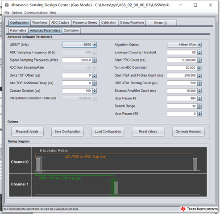Go to the Debug Waveform tab
Screen dimensions: 220x214
click(132, 23)
